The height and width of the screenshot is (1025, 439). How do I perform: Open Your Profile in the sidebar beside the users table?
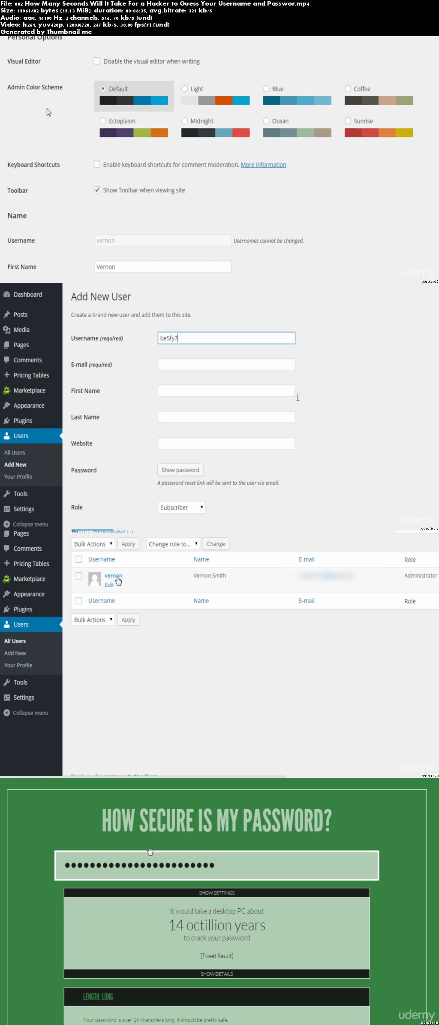point(18,665)
